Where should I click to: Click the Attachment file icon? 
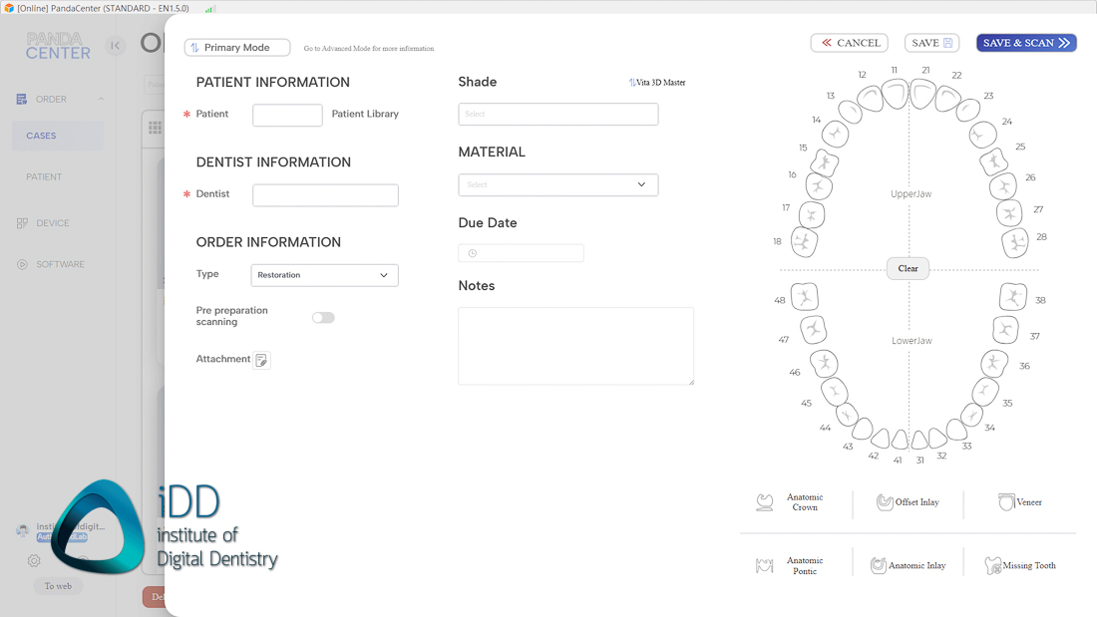tap(261, 360)
